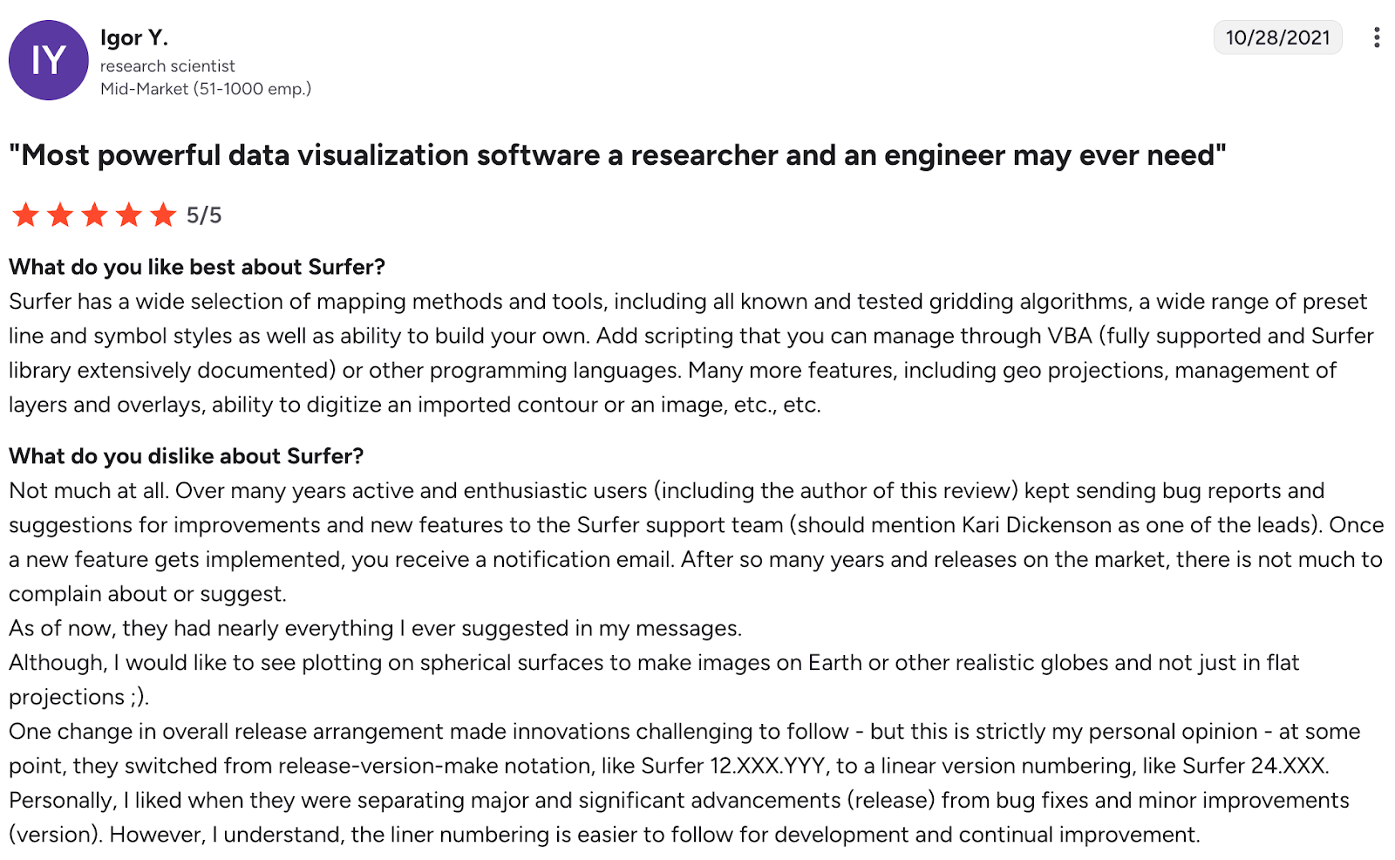Image resolution: width=1395 pixels, height=860 pixels.
Task: Click the 10/28/2021 date chip
Action: click(1277, 38)
